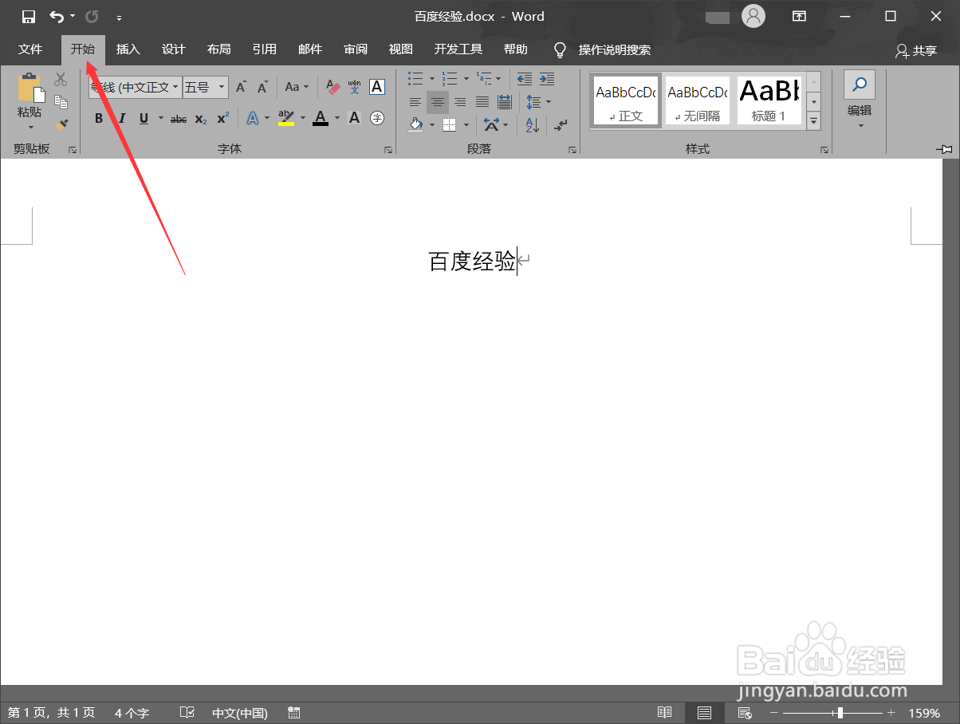Open the Quick Access Toolbar customize menu
The image size is (960, 724).
tap(119, 17)
